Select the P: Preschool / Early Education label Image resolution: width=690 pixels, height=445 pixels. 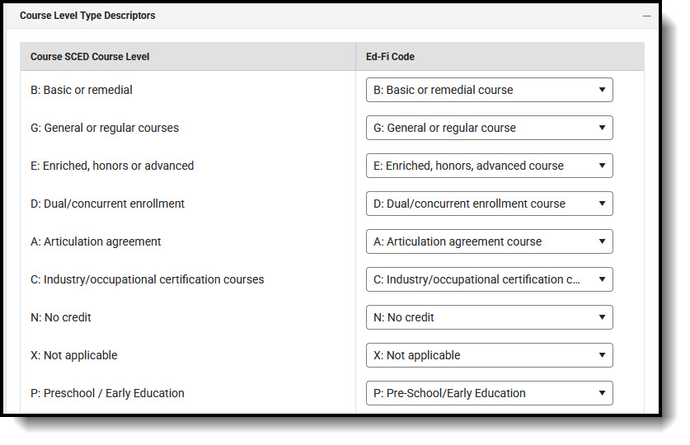[107, 393]
